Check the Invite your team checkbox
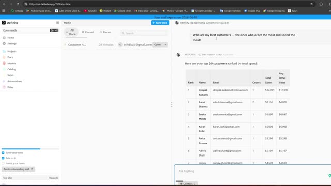Viewport: 331px width, 186px height. tap(3, 163)
